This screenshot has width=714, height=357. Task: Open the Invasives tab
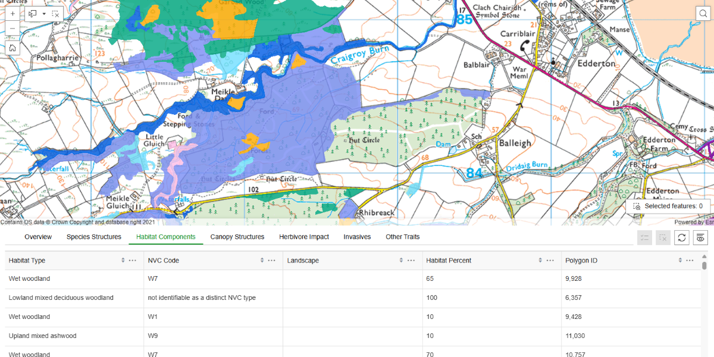pos(357,237)
